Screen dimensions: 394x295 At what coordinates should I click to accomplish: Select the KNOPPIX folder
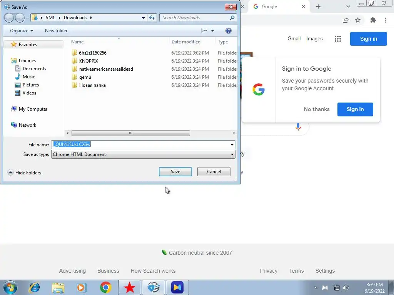(x=88, y=61)
